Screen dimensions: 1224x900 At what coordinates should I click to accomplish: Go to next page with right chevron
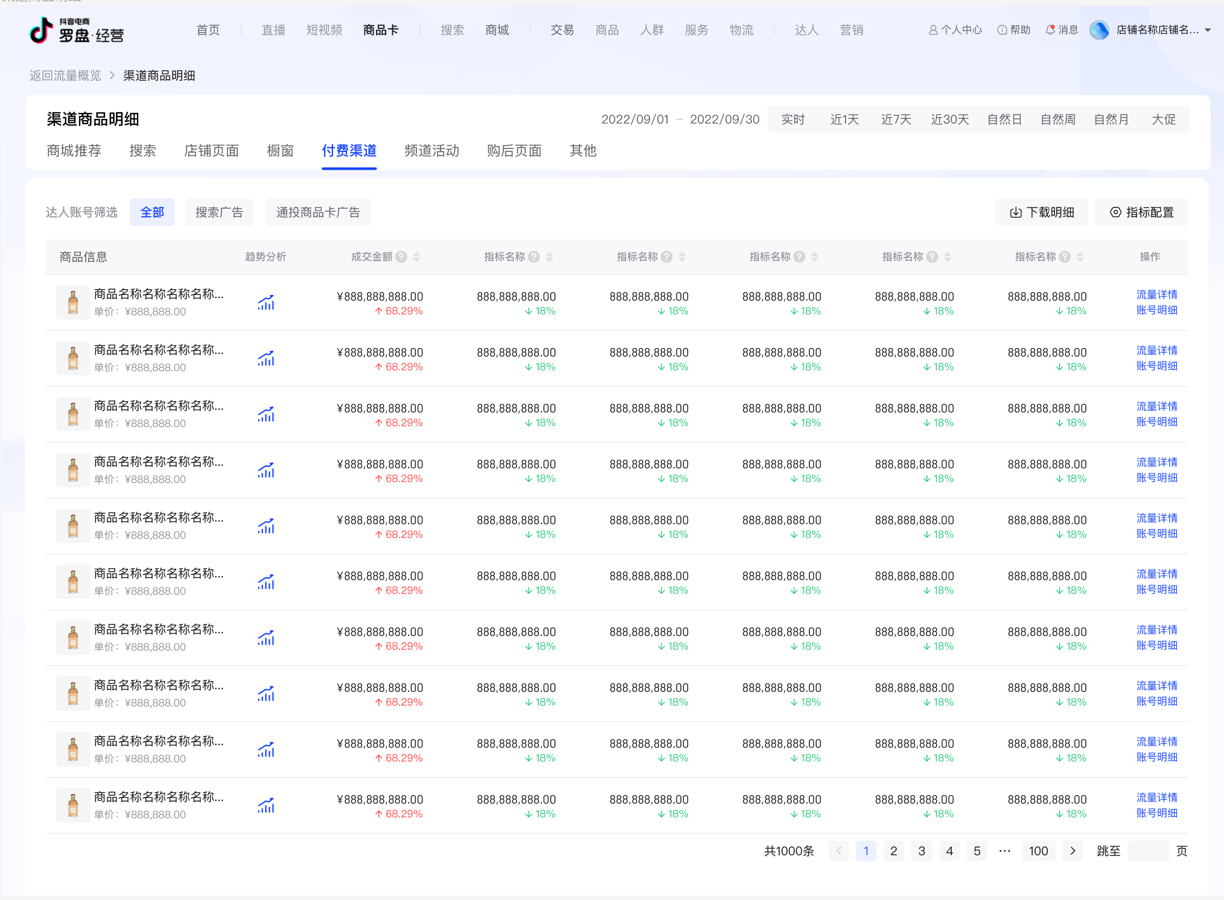coord(1073,851)
